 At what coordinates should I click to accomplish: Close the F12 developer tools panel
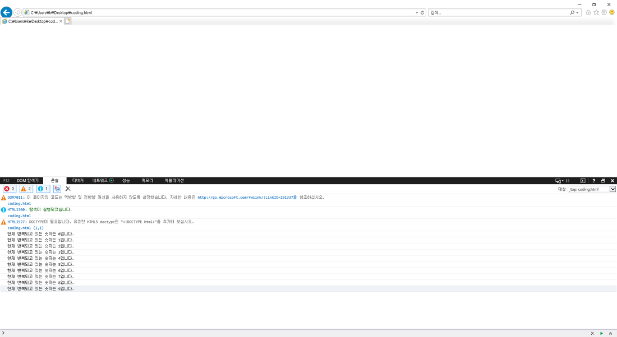coord(613,181)
